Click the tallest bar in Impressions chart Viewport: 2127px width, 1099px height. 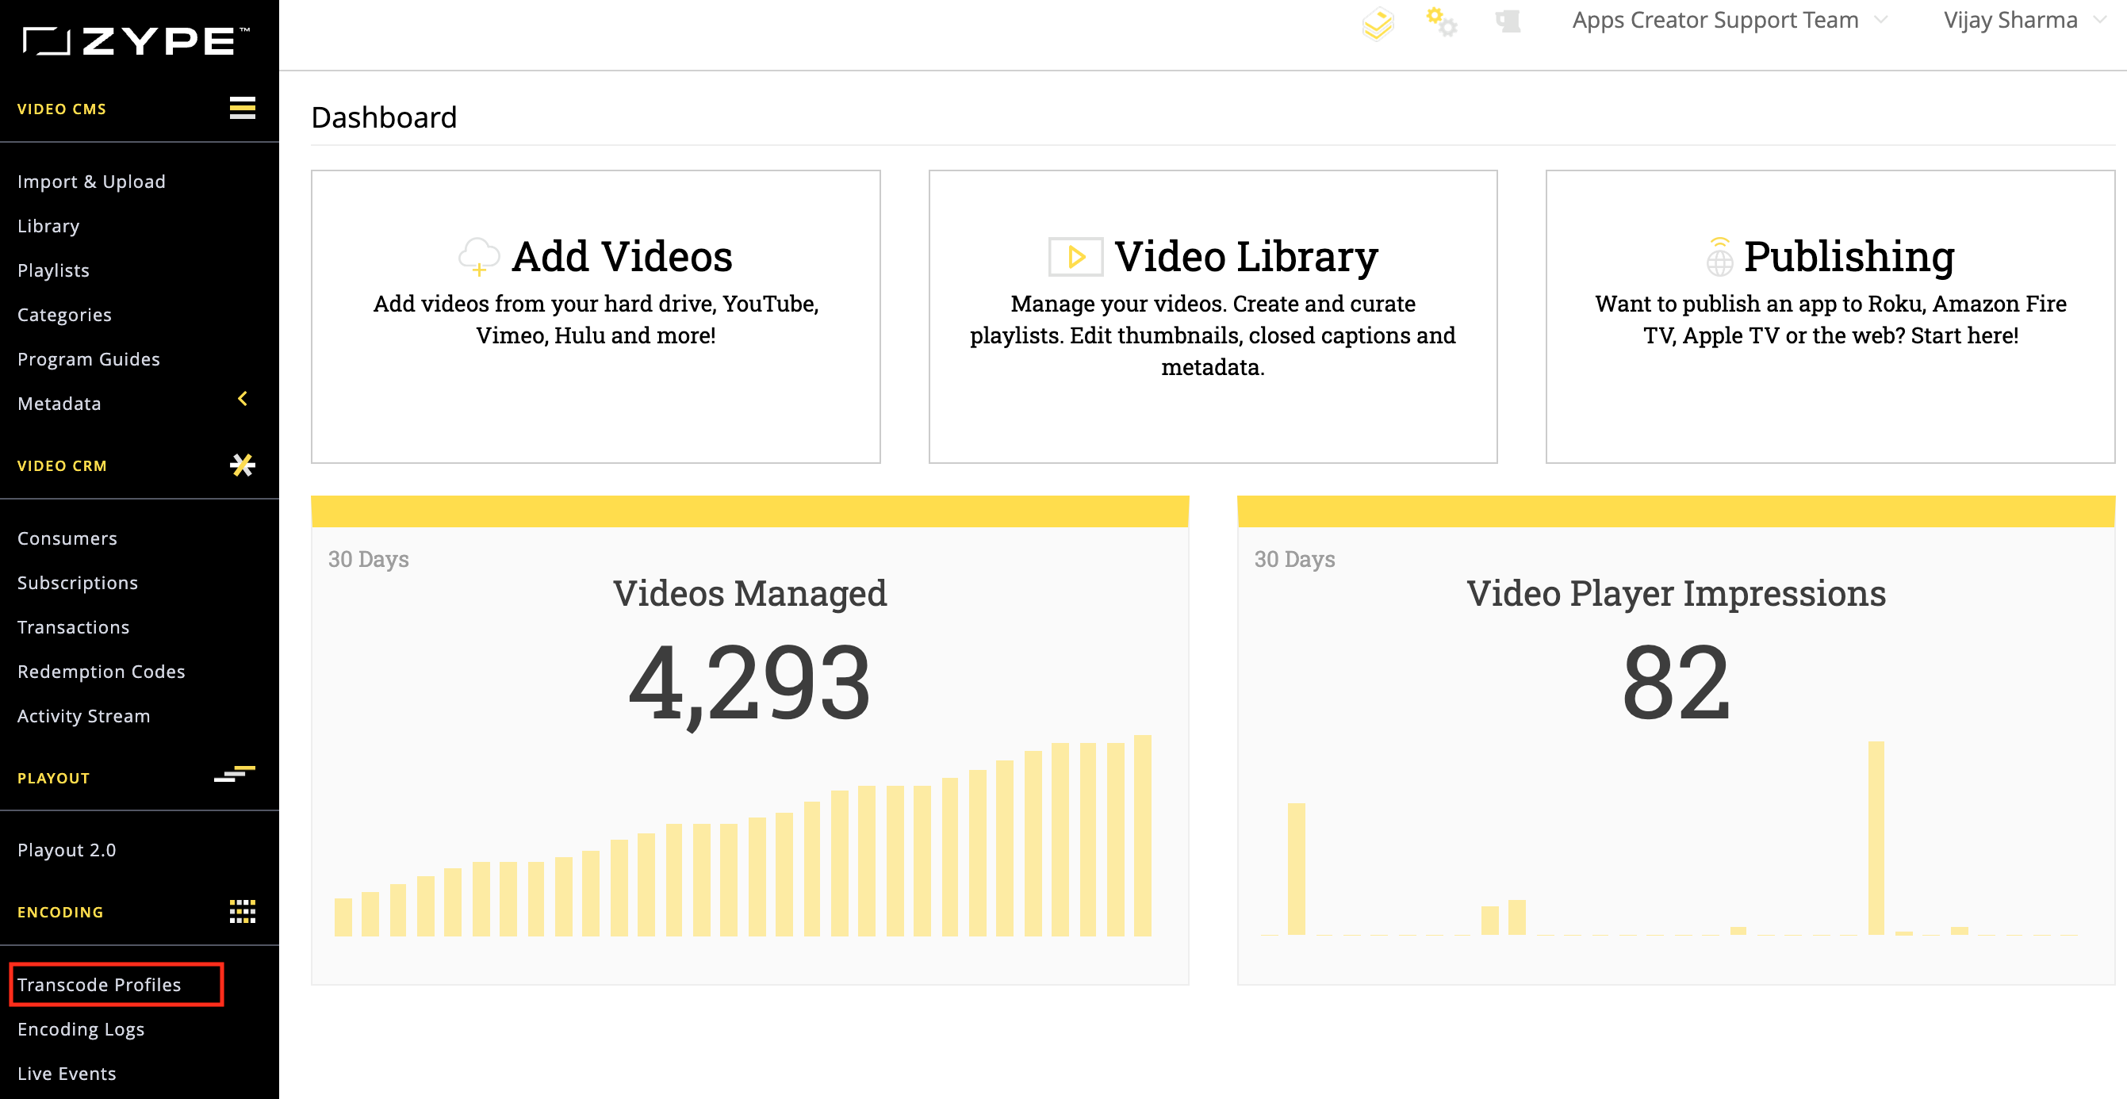point(1876,838)
